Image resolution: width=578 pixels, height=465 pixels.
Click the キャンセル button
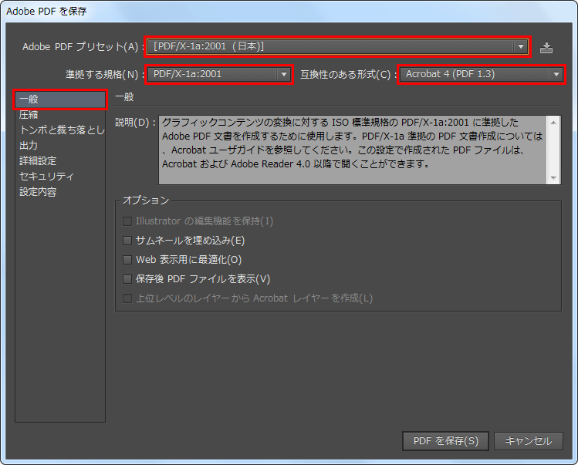(x=529, y=441)
